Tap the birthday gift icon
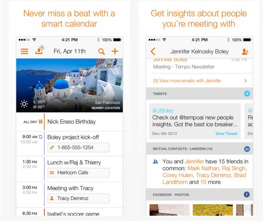This screenshot has width=263, height=221. coord(41,121)
